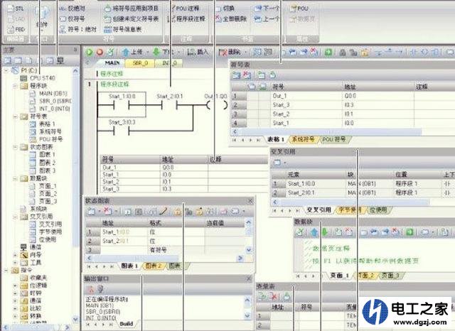Open the Bit Usage tab in cross reference
The image size is (455, 331).
pos(378,210)
